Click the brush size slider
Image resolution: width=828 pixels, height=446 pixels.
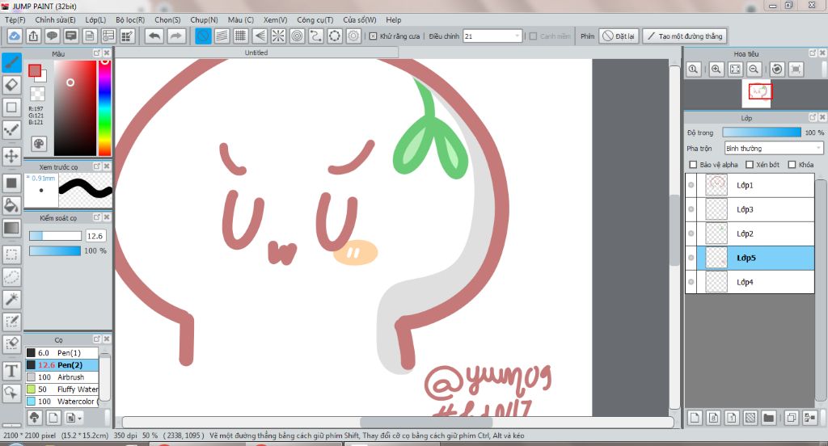click(55, 236)
